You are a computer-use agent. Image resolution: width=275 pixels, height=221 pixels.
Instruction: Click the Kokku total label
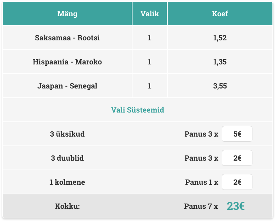tap(67, 206)
